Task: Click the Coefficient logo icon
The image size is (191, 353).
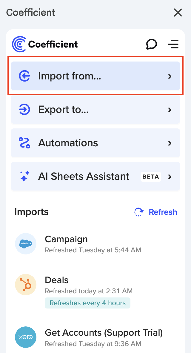Action: click(x=19, y=44)
